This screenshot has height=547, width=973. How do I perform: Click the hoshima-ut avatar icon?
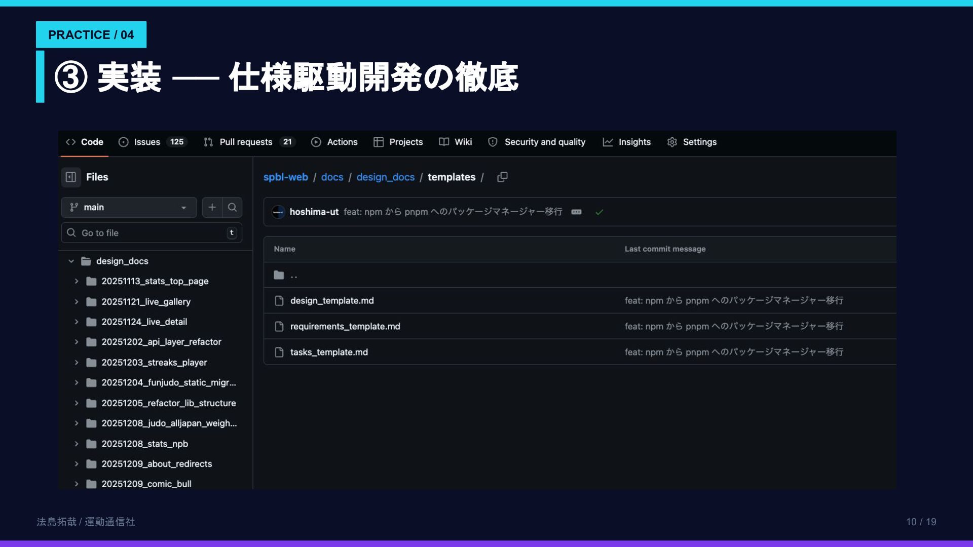pos(278,212)
